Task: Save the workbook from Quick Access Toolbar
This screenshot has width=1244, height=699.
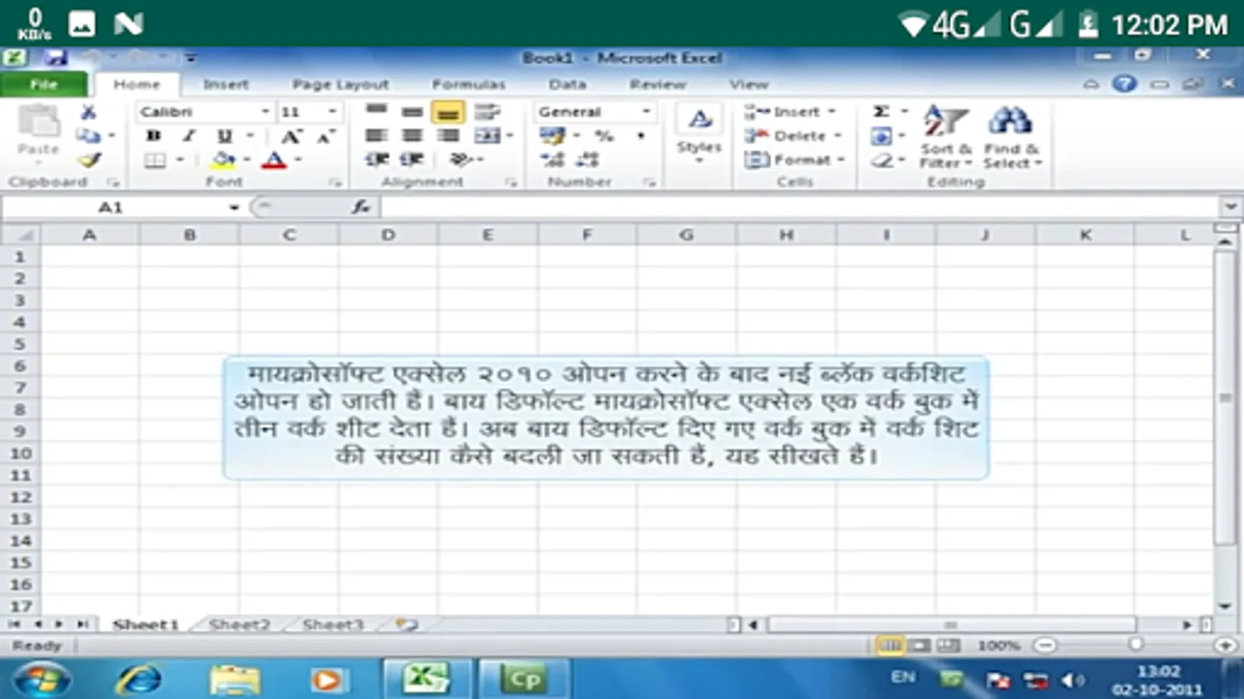Action: point(54,57)
